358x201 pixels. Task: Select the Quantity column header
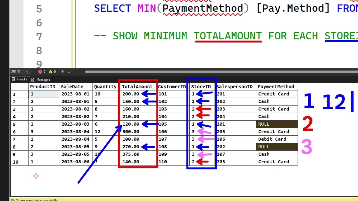pos(105,87)
